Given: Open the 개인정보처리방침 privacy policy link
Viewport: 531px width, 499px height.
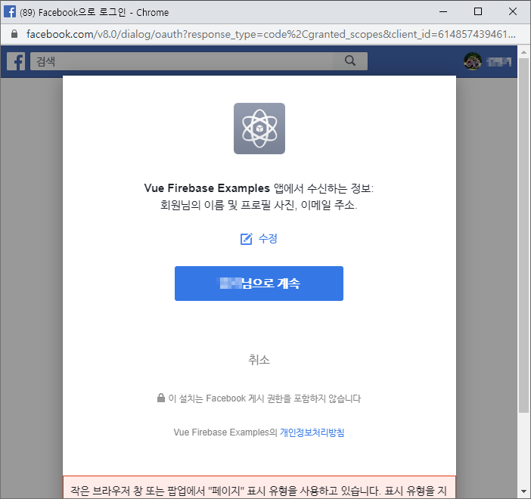Looking at the screenshot, I should point(312,432).
